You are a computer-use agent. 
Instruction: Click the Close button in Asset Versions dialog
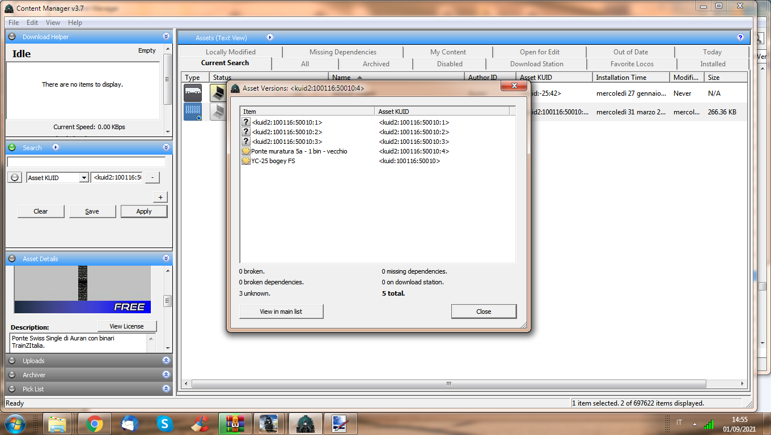point(484,312)
